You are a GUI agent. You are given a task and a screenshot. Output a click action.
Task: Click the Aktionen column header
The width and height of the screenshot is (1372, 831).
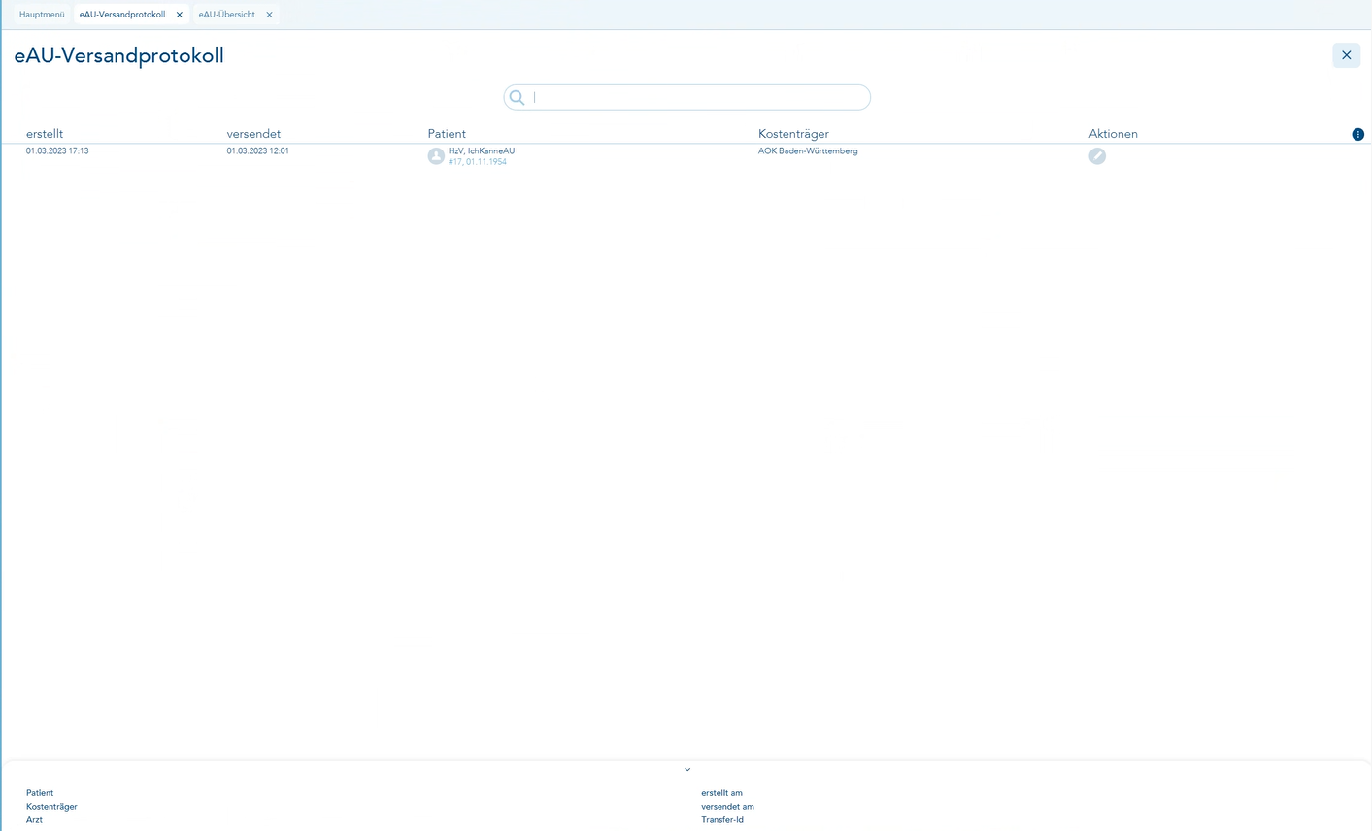coord(1113,134)
